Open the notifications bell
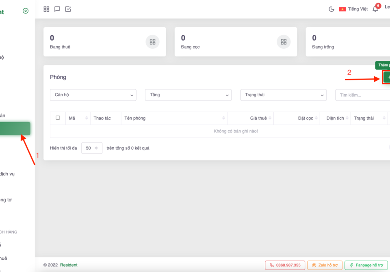The image size is (390, 272). point(375,9)
